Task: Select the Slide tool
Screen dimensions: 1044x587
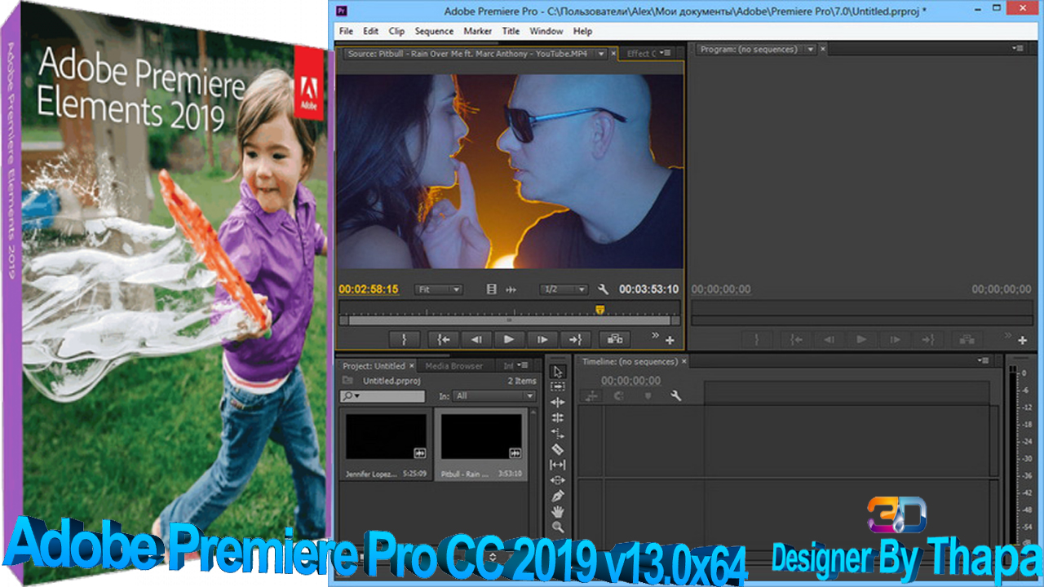Action: pos(558,480)
